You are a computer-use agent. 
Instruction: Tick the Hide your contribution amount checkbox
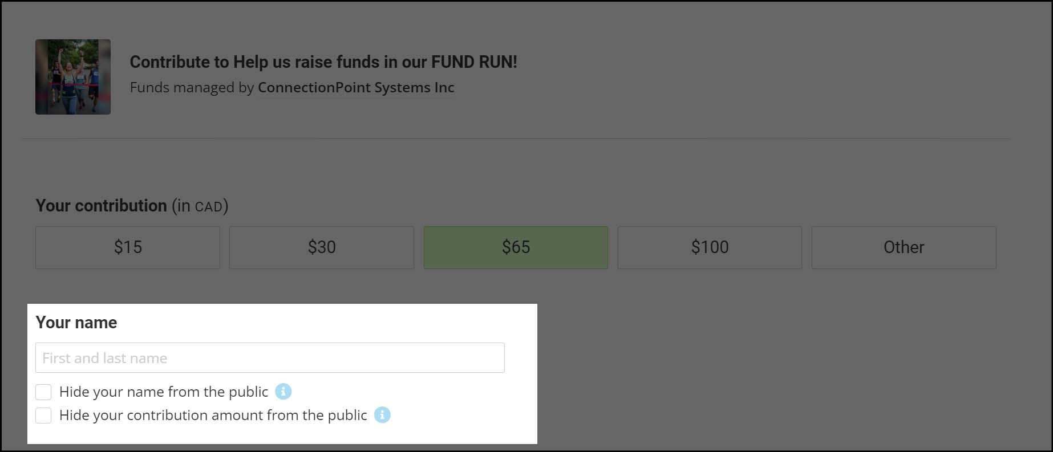pos(43,416)
